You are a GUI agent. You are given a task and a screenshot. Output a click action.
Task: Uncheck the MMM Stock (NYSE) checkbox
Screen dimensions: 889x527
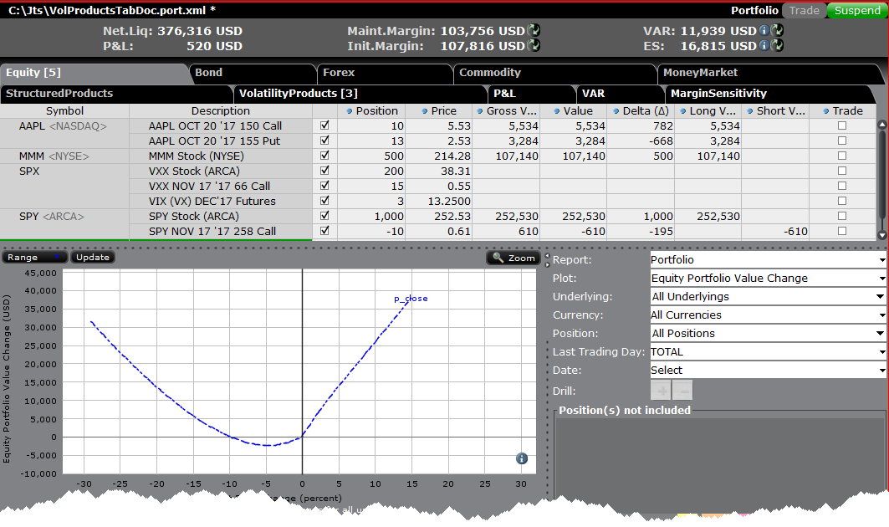[x=325, y=156]
